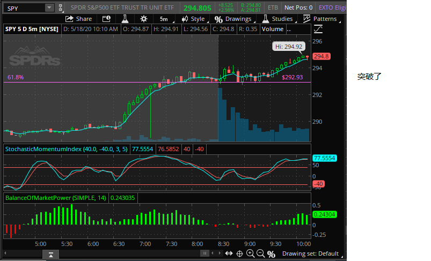Click the symbol link chain icon
This screenshot has height=261, width=431.
[61, 8]
